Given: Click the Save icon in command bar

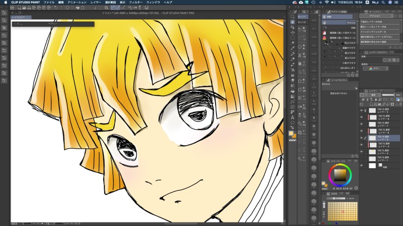Looking at the screenshot, I should point(29,8).
